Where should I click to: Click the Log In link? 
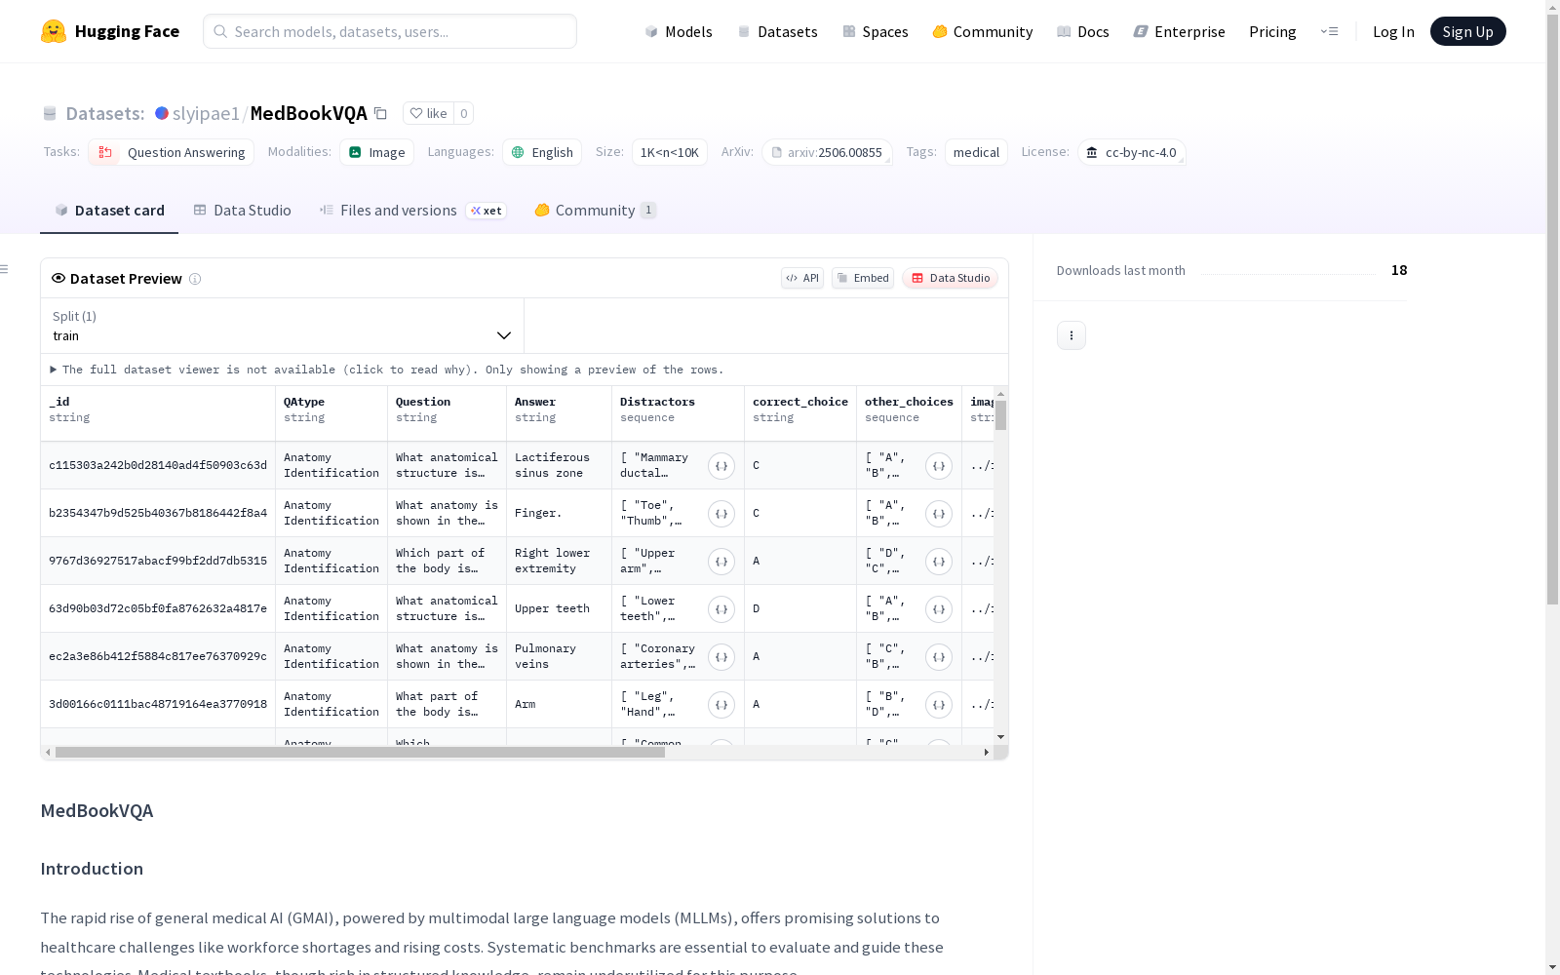[x=1393, y=31]
